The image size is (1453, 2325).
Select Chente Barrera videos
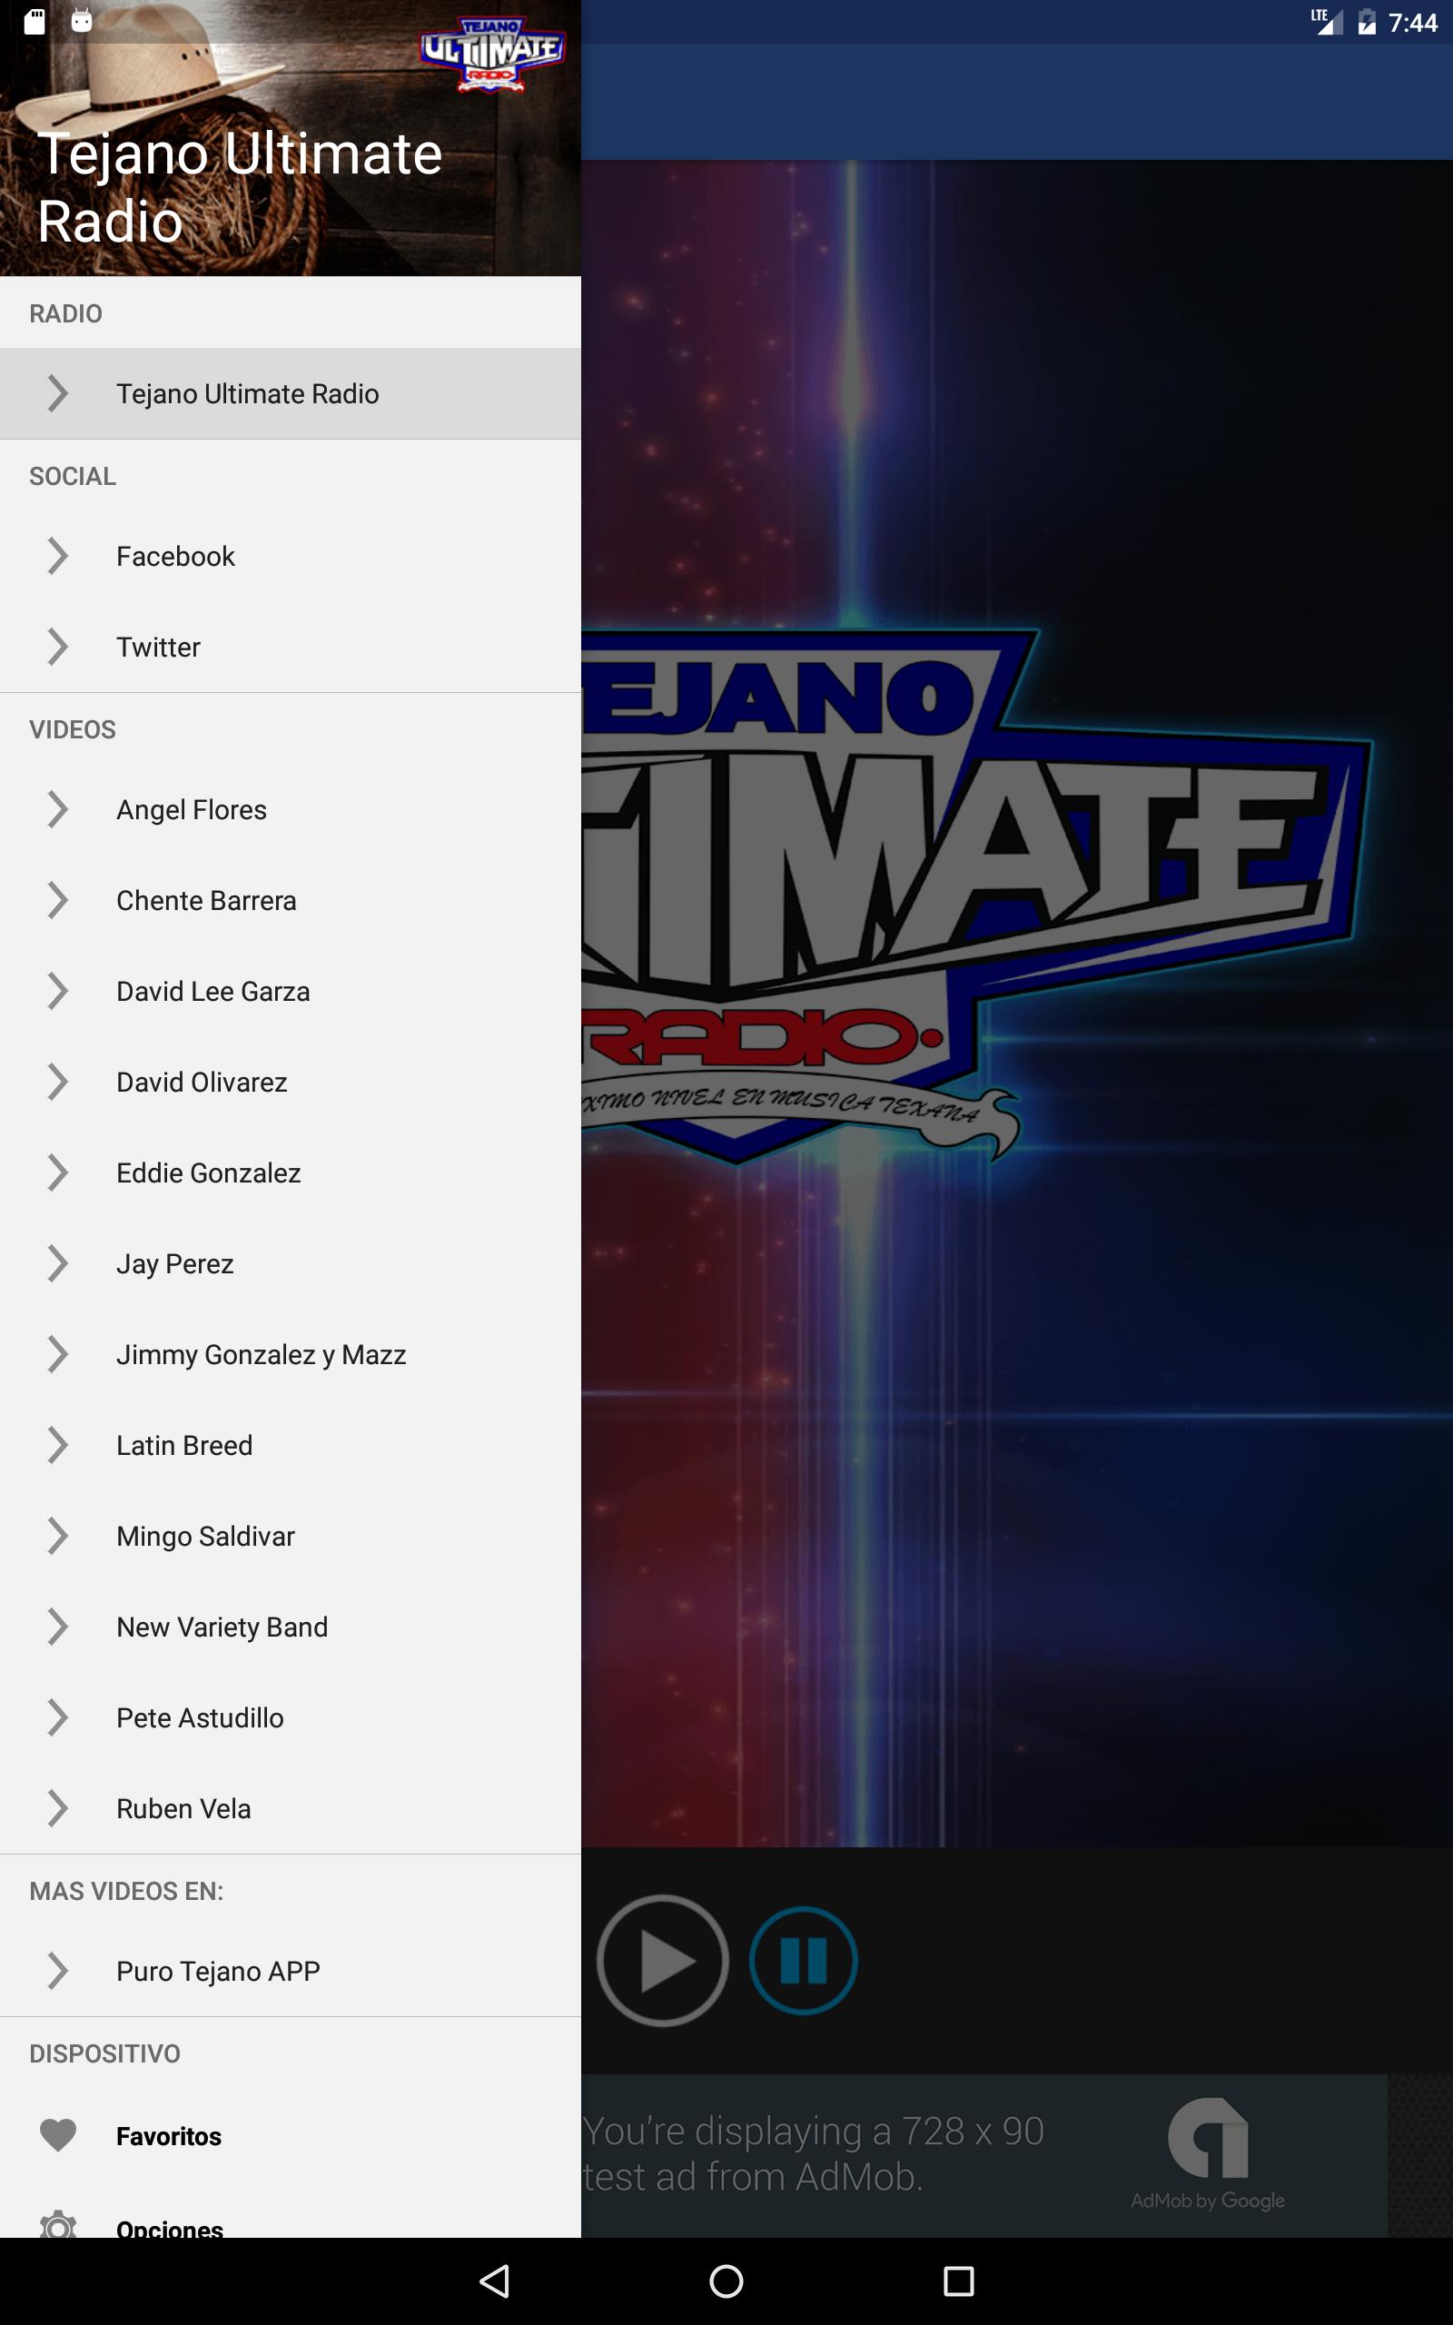coord(291,900)
